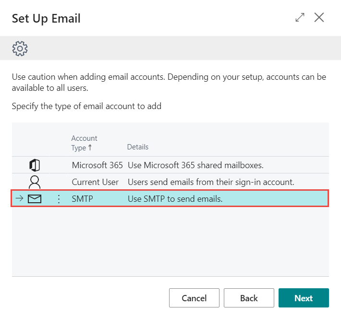341x319 pixels.
Task: Click the row selector arrow beside SMTP
Action: click(20, 198)
